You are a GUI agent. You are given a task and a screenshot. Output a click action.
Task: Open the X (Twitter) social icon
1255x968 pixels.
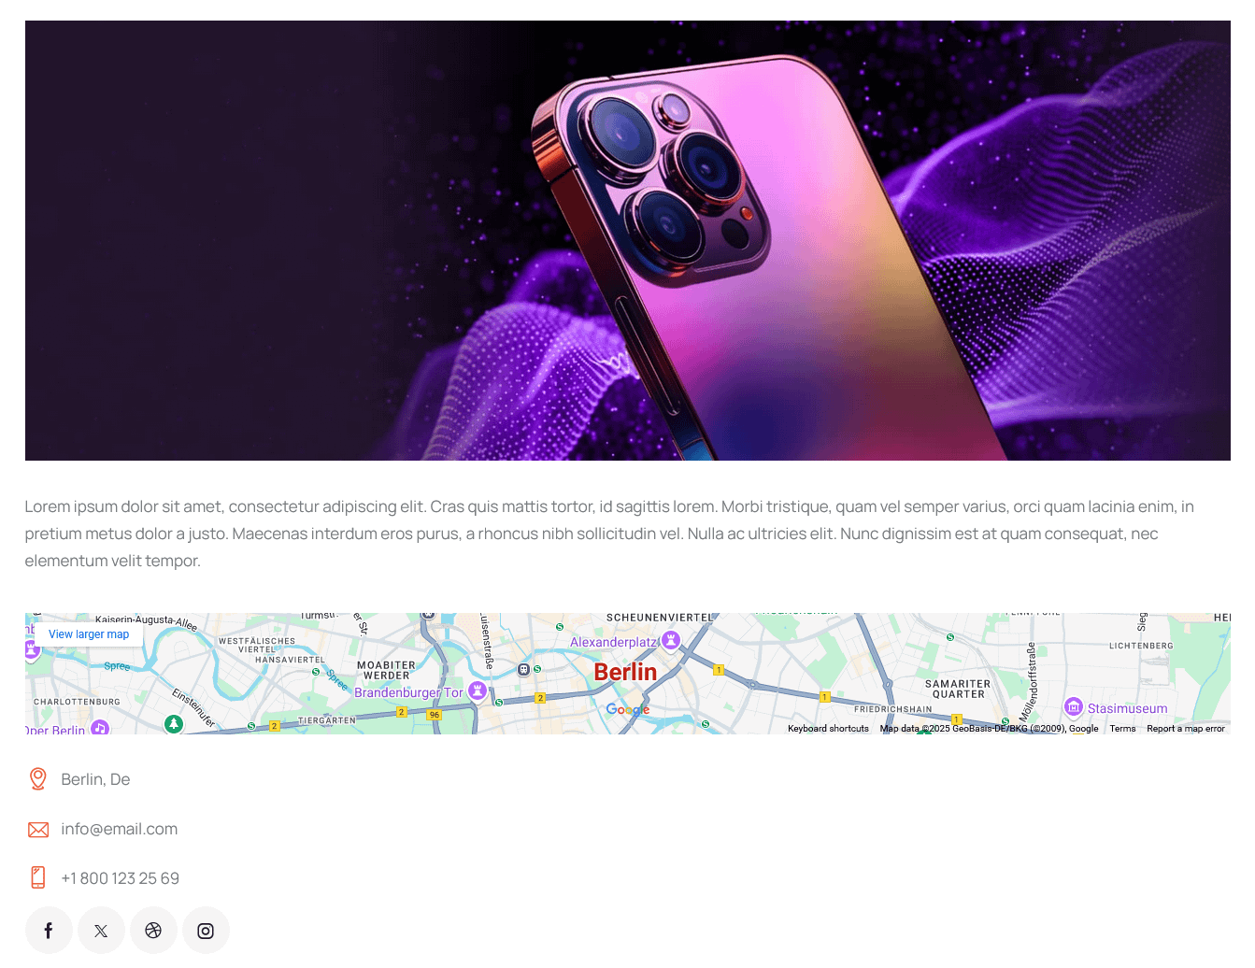coord(101,931)
